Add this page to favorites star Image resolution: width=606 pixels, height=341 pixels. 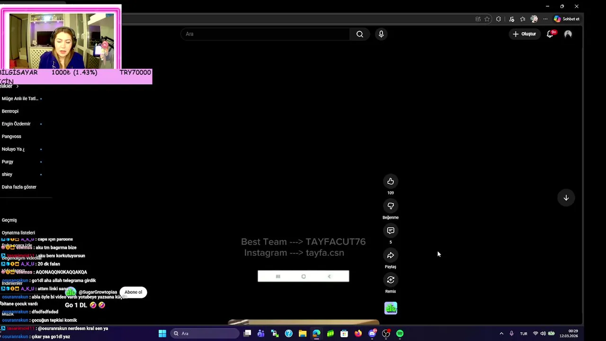point(487,19)
